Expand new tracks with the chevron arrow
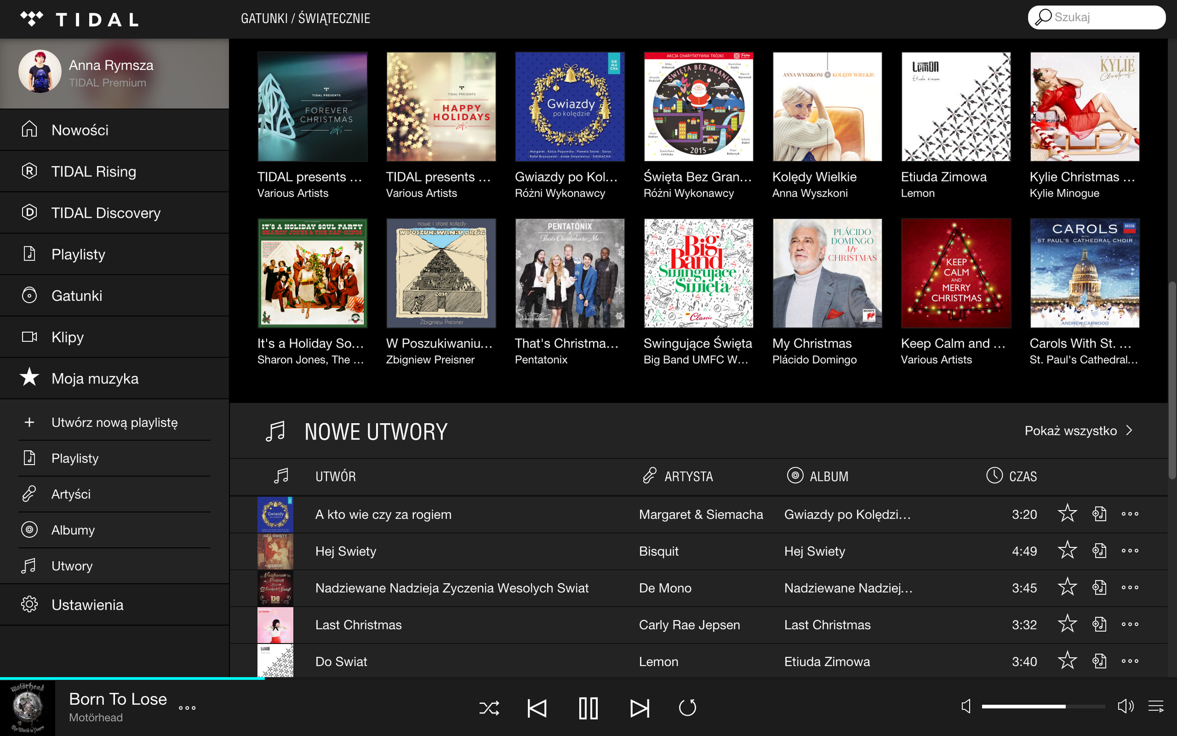Image resolution: width=1177 pixels, height=736 pixels. click(1129, 430)
